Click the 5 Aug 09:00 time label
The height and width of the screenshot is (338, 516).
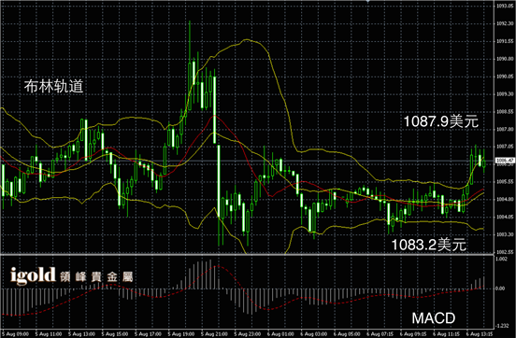pyautogui.click(x=16, y=334)
